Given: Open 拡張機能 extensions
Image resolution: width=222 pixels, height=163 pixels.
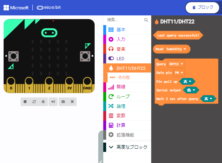Looking at the screenshot, I should click(x=127, y=135).
